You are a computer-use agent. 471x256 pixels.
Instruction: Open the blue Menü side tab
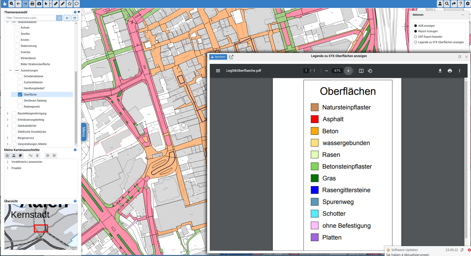(x=84, y=132)
